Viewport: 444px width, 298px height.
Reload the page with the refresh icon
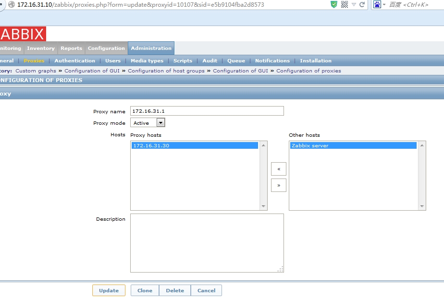click(362, 5)
